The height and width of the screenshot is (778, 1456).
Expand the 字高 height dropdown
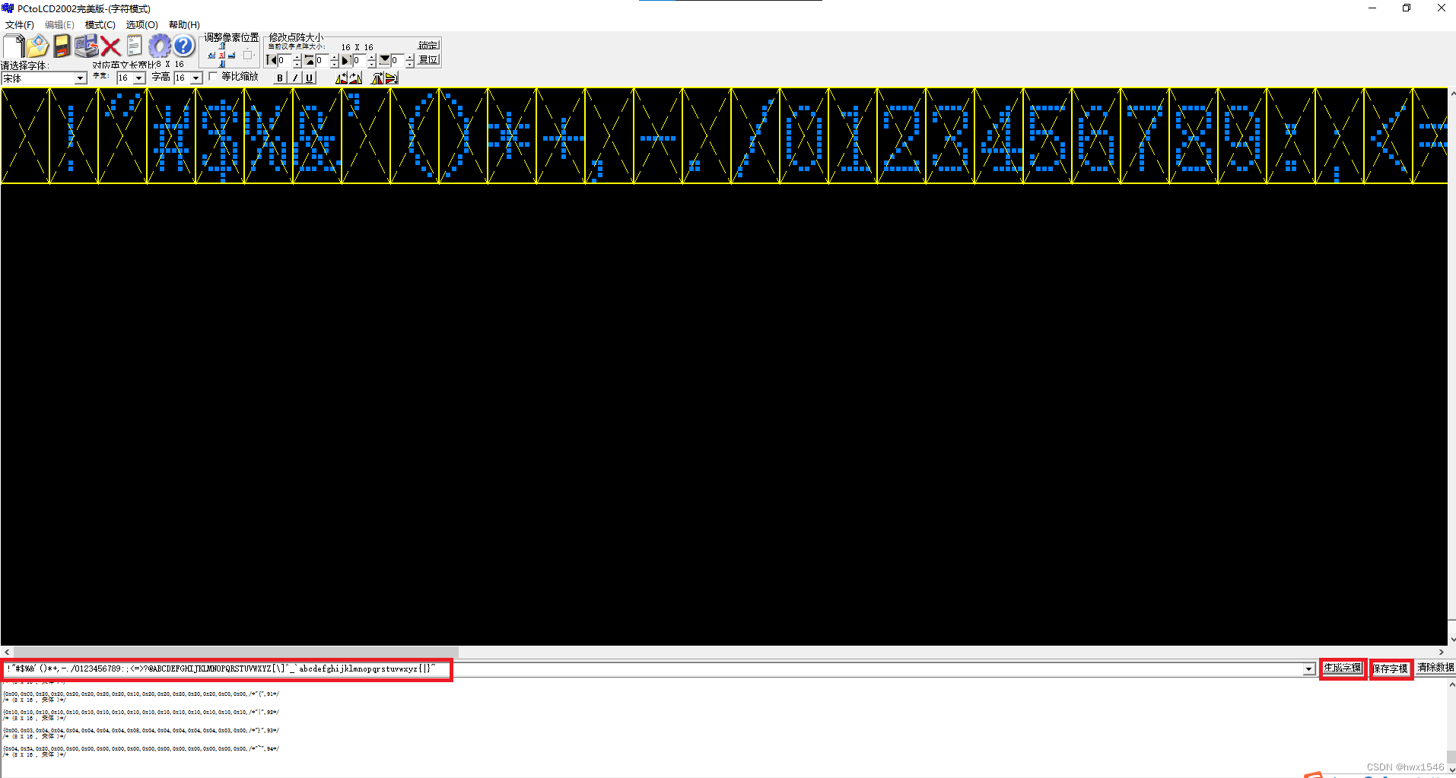point(196,78)
